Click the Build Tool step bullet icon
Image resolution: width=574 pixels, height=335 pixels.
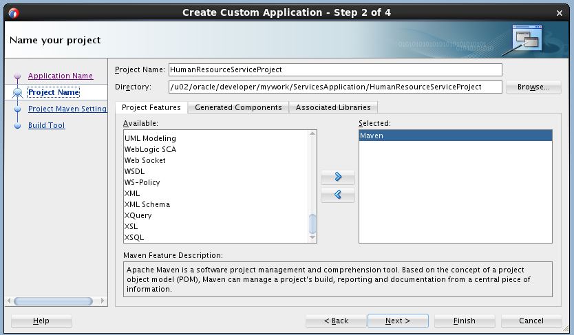(x=18, y=126)
